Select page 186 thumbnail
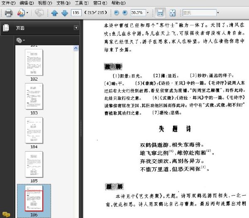Viewport: 249px width, 218px height. (x=34, y=198)
